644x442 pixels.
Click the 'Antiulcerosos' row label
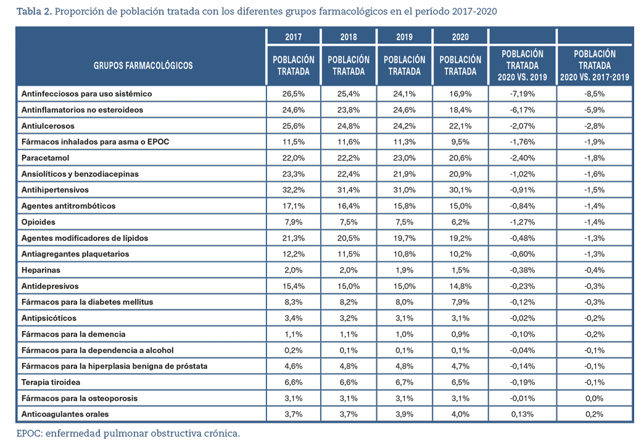coord(47,126)
